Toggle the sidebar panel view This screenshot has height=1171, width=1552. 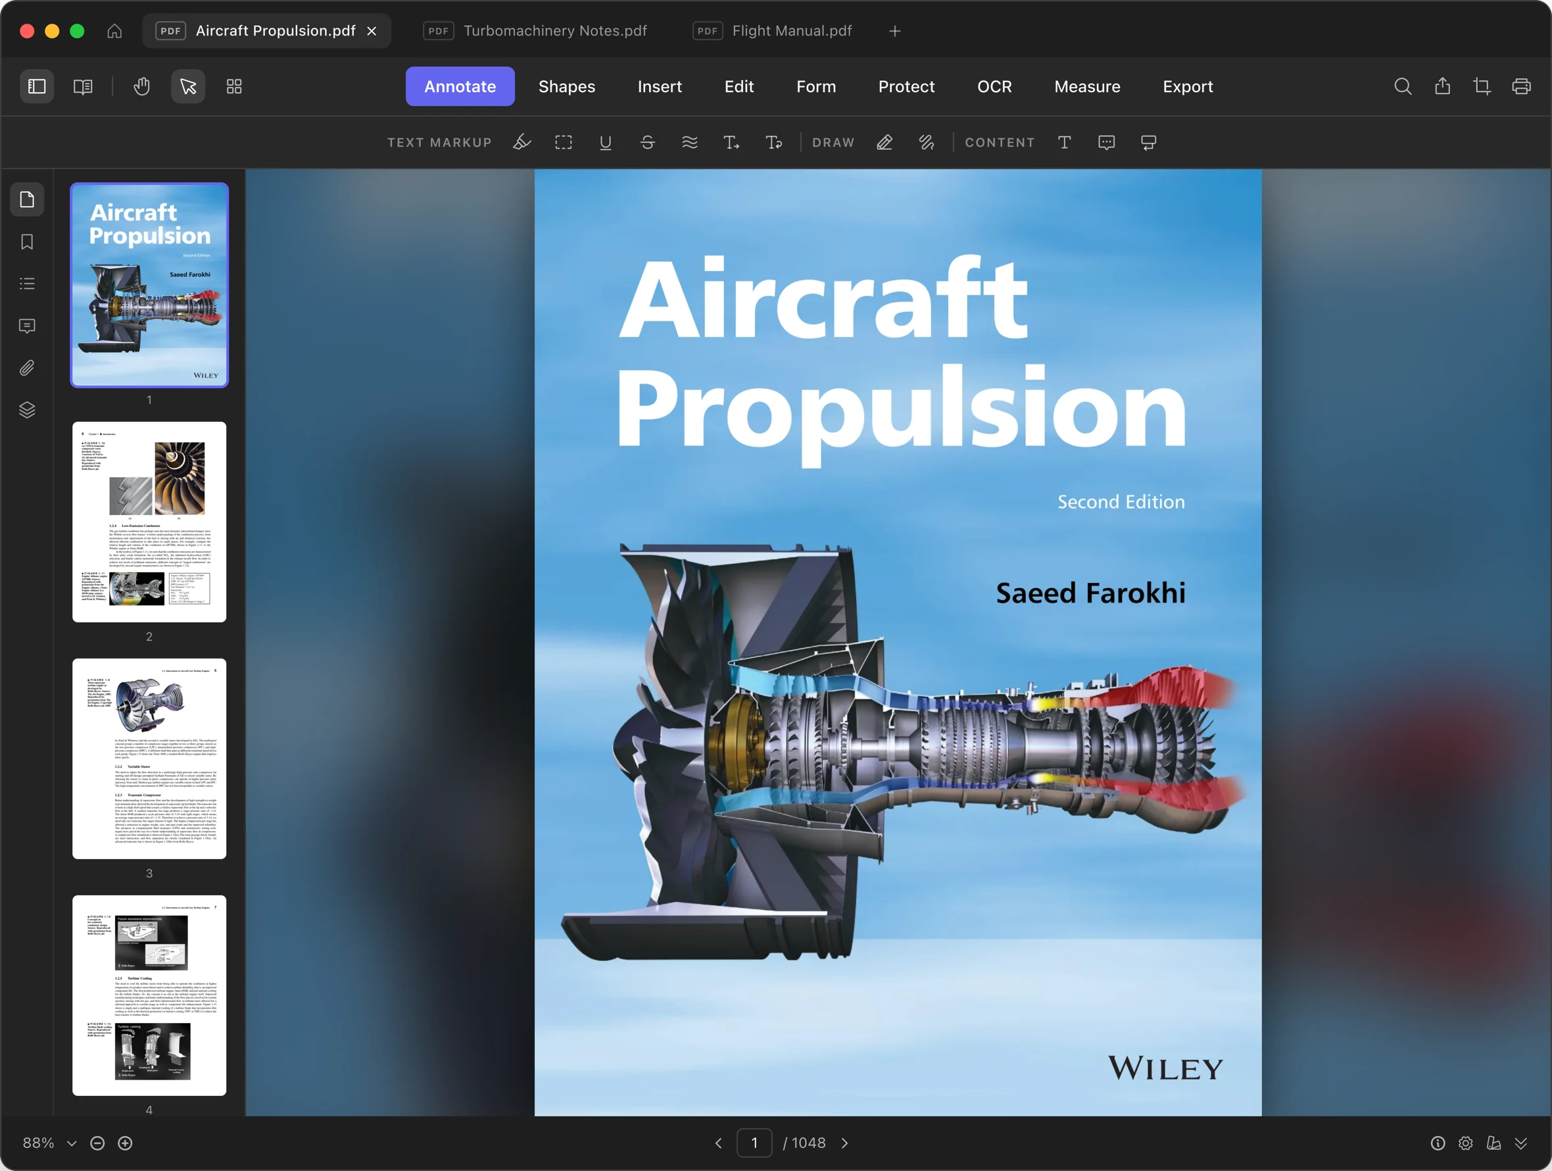click(36, 86)
